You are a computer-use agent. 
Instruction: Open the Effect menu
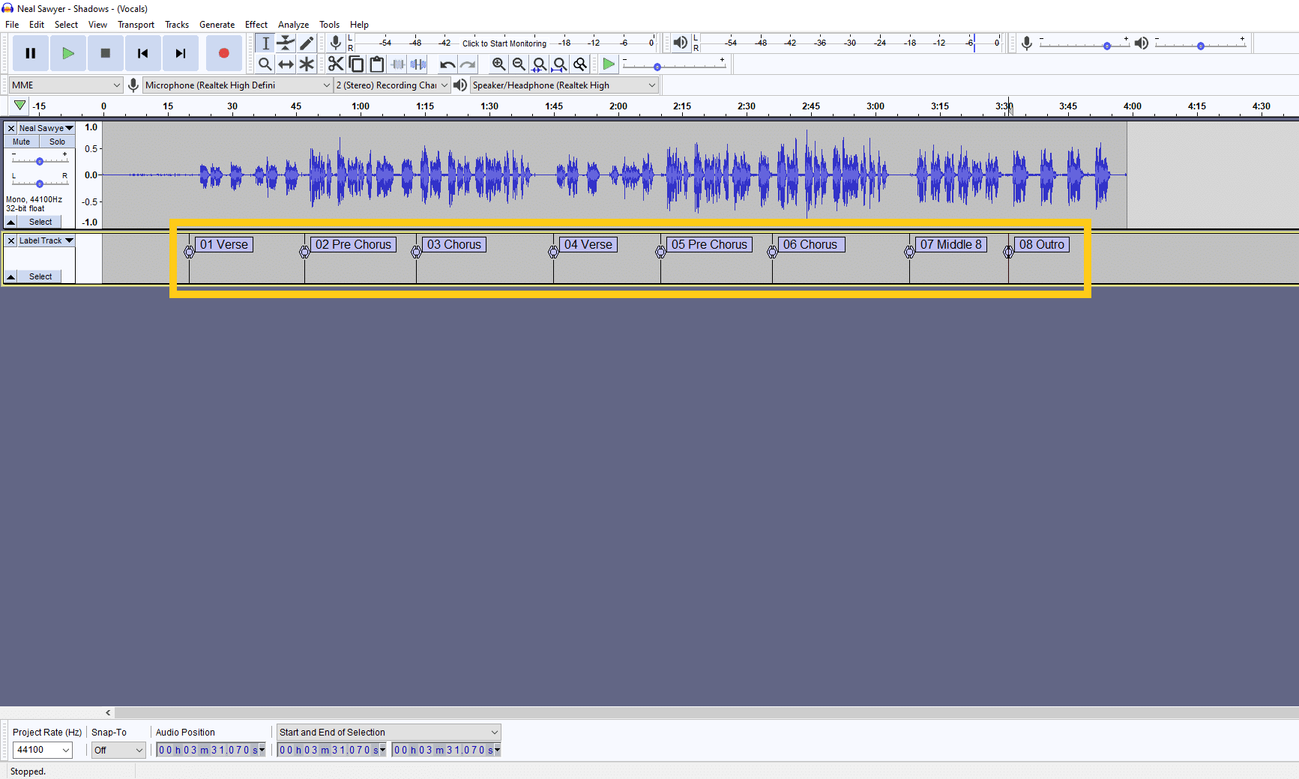point(256,24)
